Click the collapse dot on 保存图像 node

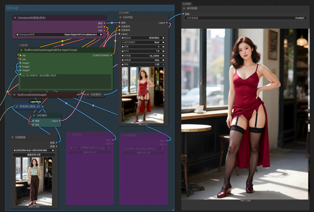pos(184,8)
